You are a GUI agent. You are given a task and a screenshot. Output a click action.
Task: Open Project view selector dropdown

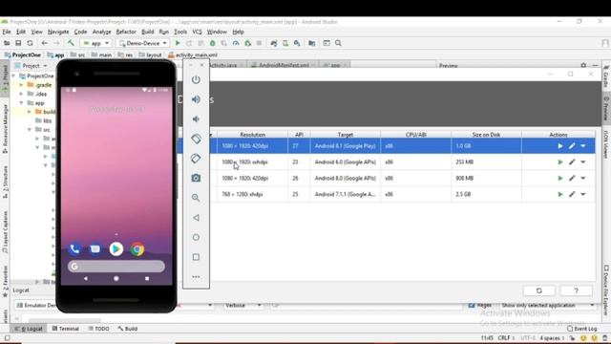click(32, 66)
